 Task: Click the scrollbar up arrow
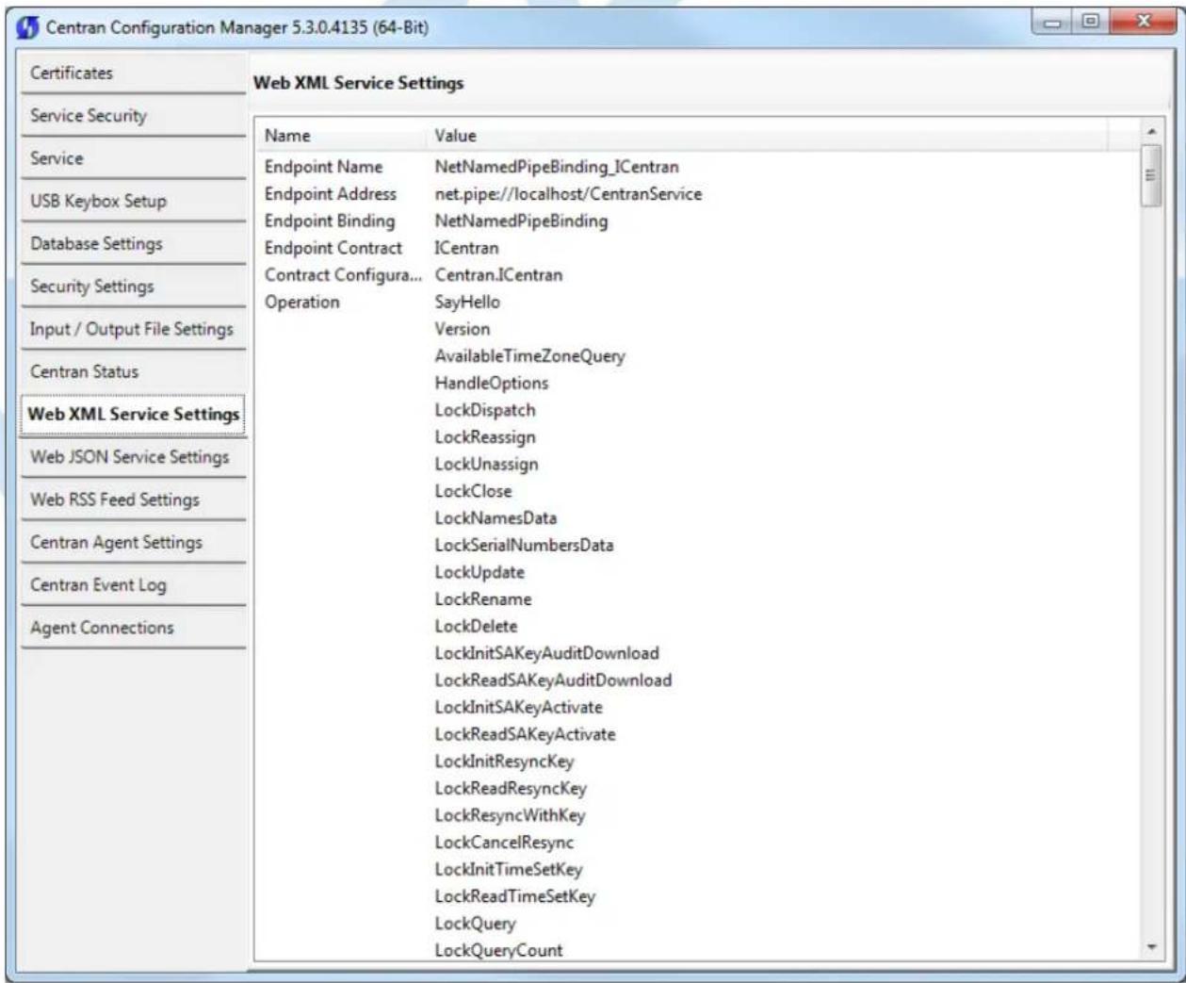pos(1150,131)
